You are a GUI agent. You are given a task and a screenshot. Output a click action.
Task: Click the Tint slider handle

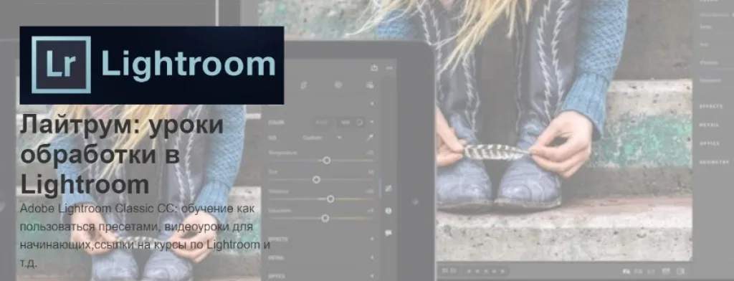[316, 179]
